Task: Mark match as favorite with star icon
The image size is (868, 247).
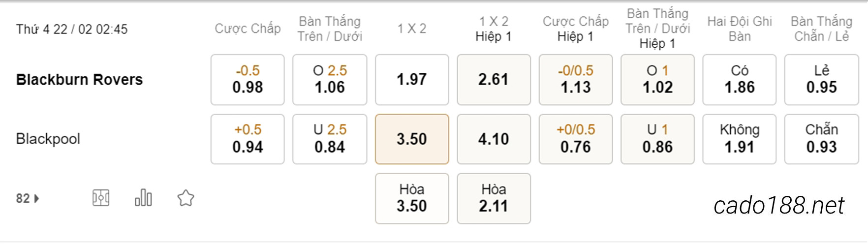Action: click(x=186, y=198)
